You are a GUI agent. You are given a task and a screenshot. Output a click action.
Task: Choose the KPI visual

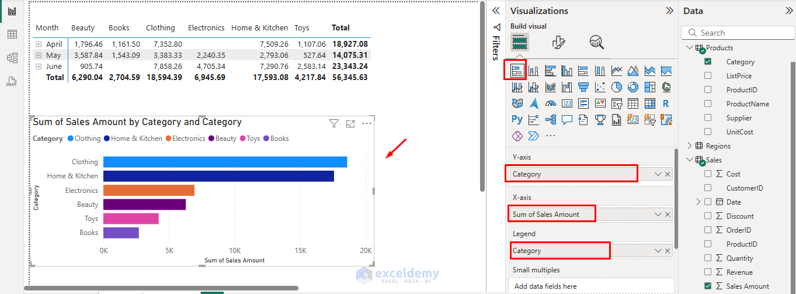[x=600, y=103]
